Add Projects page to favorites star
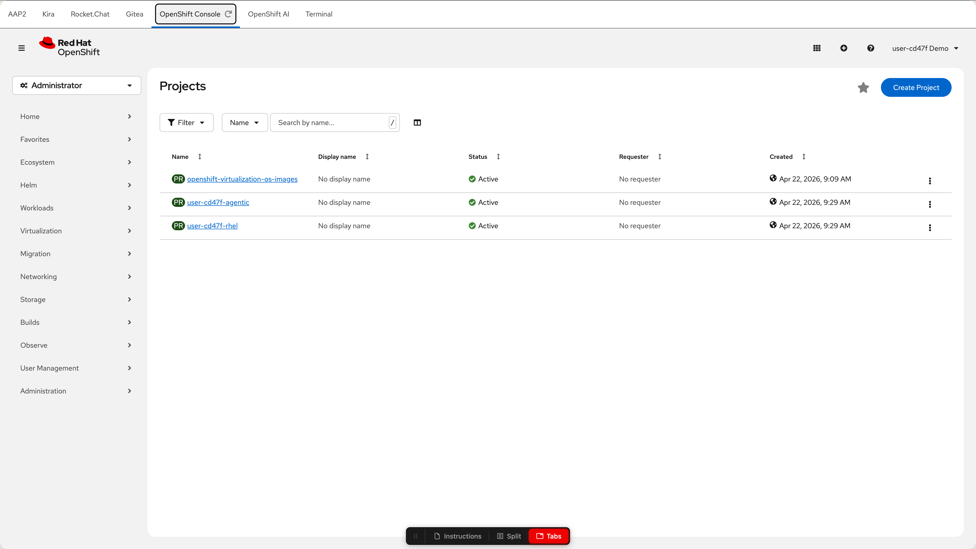976x549 pixels. 863,87
